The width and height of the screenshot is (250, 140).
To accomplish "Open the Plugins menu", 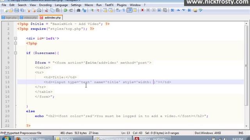I will (x=121, y=5).
